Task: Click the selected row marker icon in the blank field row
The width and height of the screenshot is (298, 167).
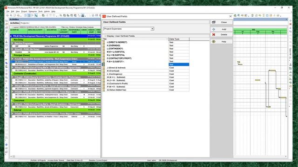Action: [103, 64]
